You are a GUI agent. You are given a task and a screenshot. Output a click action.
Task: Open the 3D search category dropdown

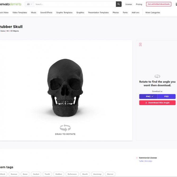point(29,4)
